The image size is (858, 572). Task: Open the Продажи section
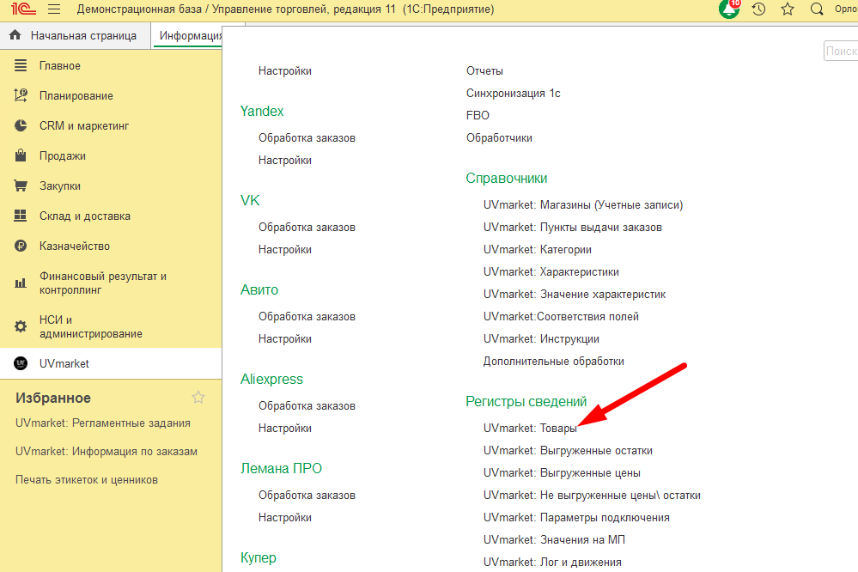tap(63, 156)
